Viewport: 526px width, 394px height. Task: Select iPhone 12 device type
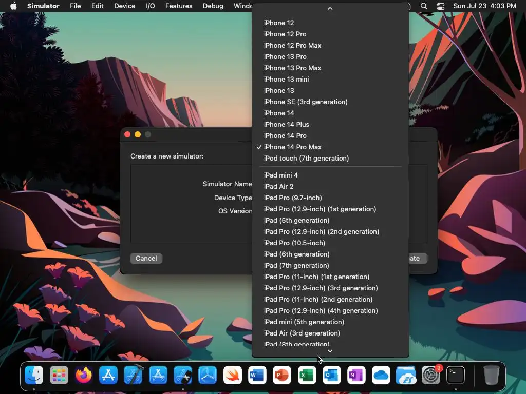tap(330, 23)
